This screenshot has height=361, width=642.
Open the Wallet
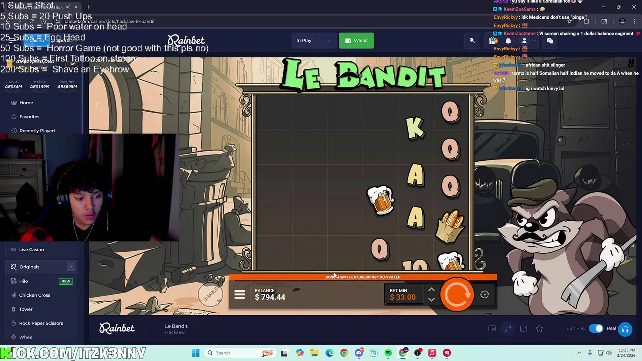click(x=356, y=40)
